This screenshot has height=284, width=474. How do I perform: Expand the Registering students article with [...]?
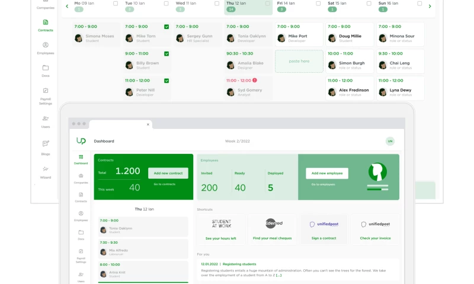pos(278,275)
